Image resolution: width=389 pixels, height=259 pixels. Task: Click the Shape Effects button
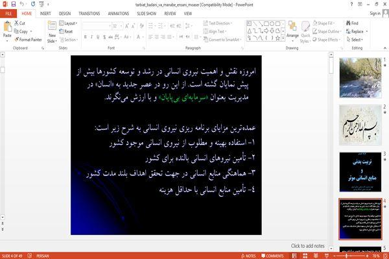326,40
